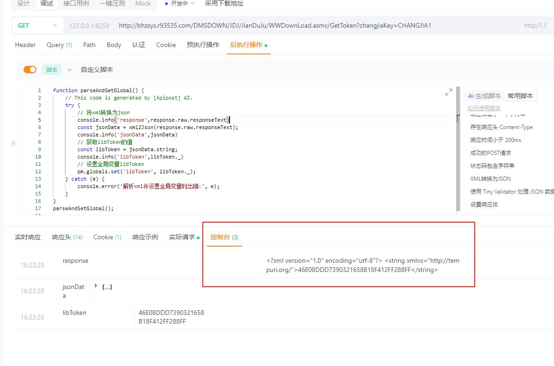Click the http/1.1 protocol label

pos(535,26)
